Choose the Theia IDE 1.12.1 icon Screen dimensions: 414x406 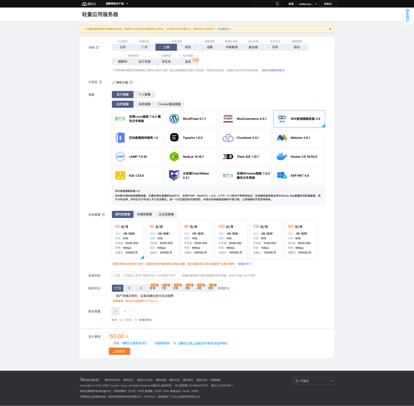click(x=228, y=157)
